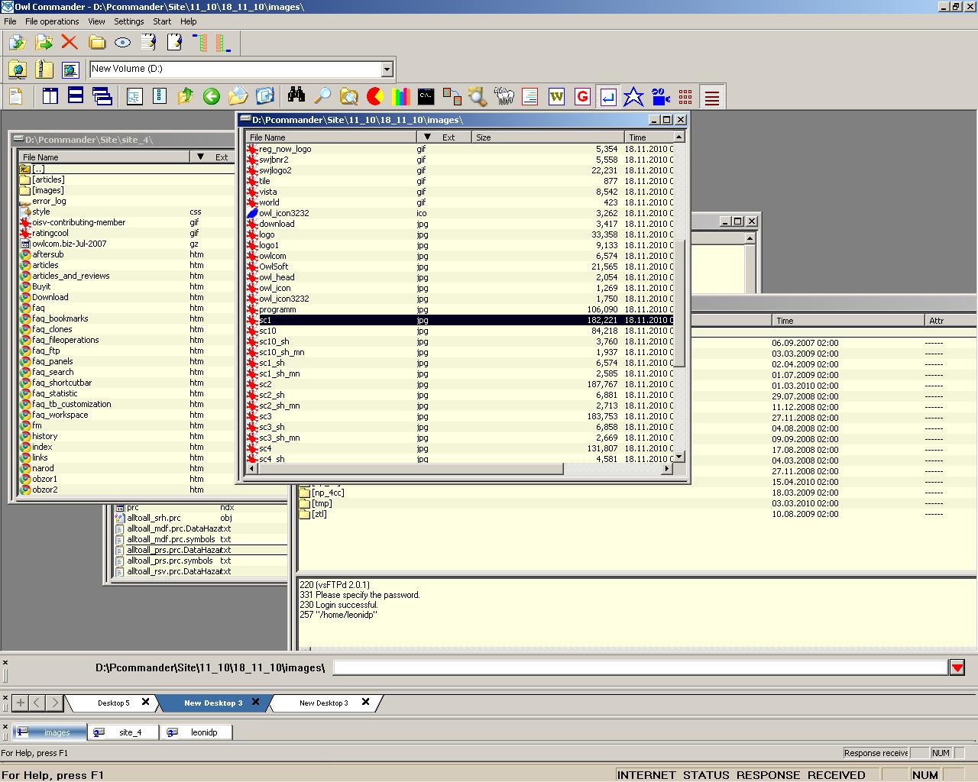Toggle the pressed return-arrow toolbar button
This screenshot has height=782, width=978.
click(x=608, y=97)
